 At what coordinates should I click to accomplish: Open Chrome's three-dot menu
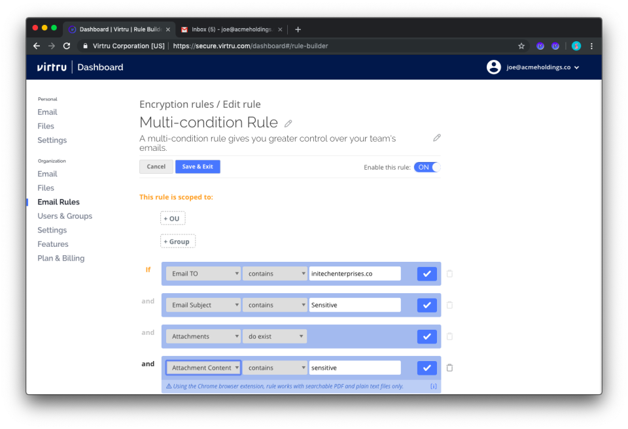pos(591,46)
